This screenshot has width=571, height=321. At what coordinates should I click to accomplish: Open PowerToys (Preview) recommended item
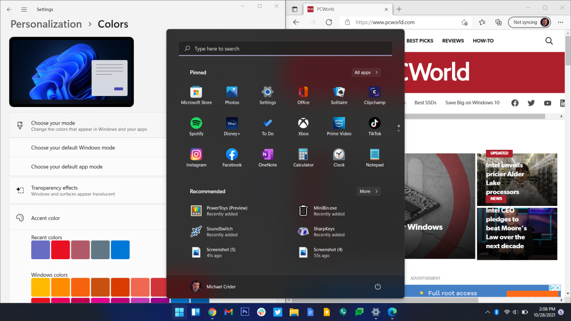tap(219, 211)
